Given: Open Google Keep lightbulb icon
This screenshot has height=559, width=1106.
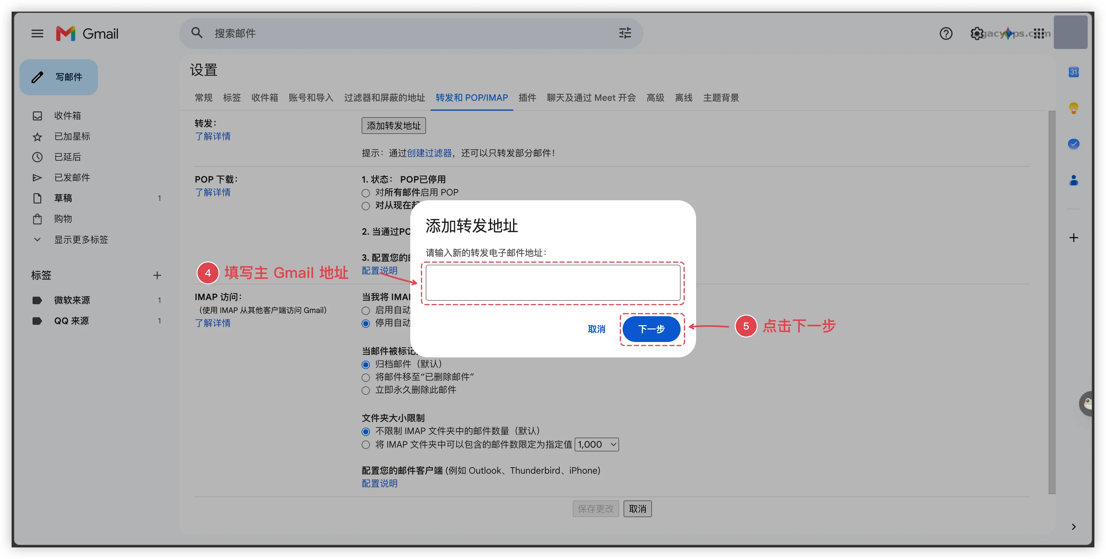Looking at the screenshot, I should coord(1073,108).
